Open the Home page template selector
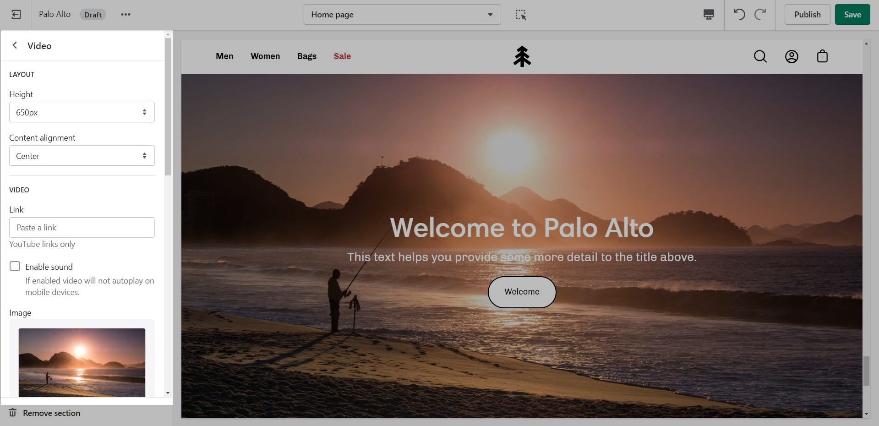This screenshot has height=426, width=879. point(402,15)
